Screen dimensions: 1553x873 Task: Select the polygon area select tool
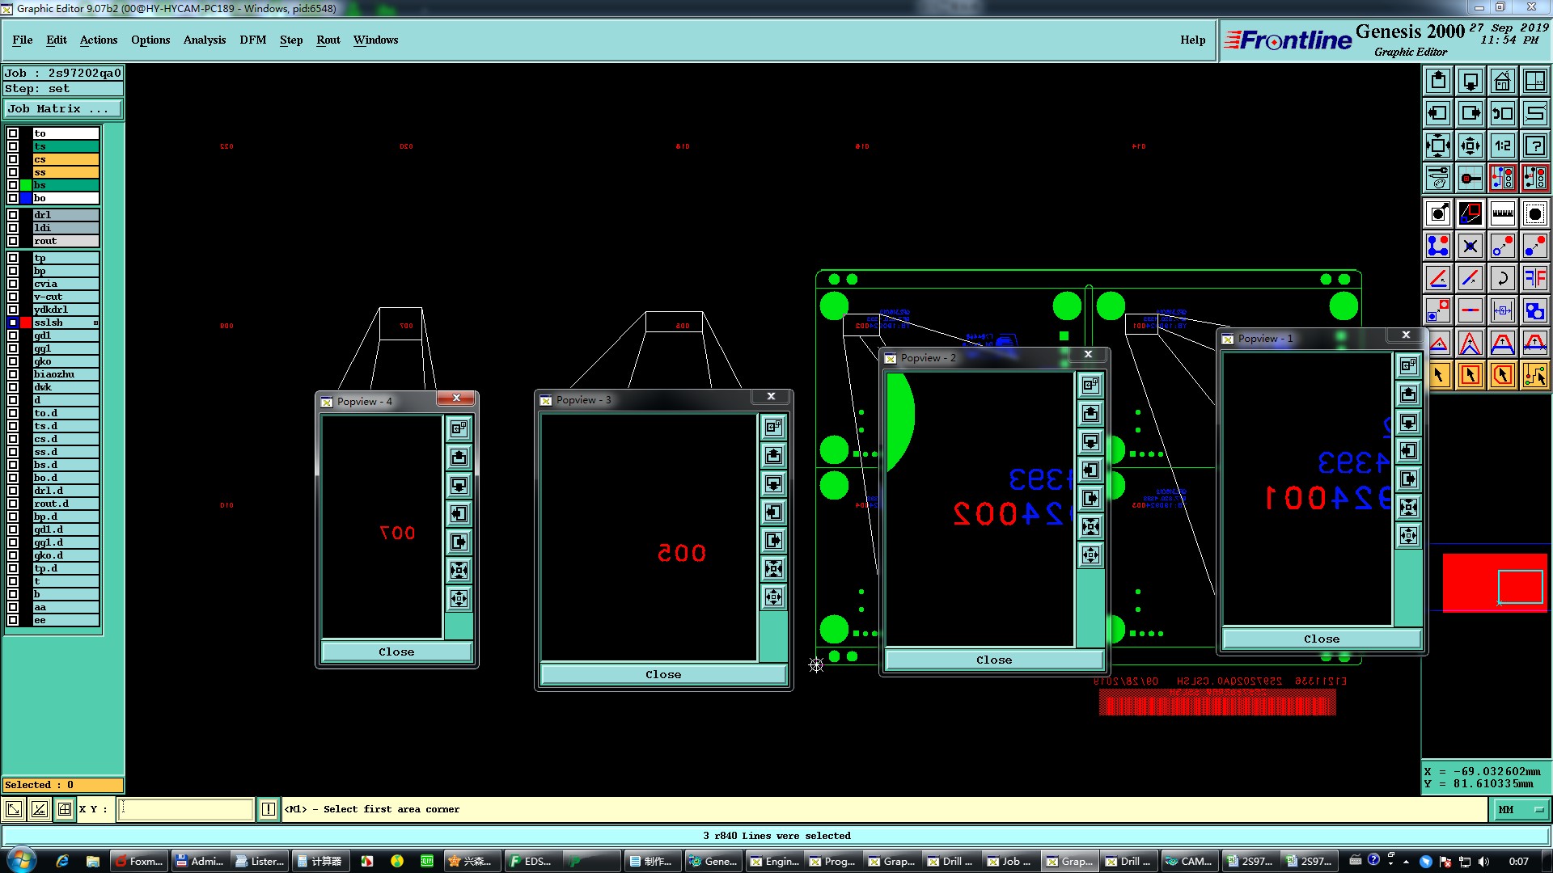coord(1503,375)
